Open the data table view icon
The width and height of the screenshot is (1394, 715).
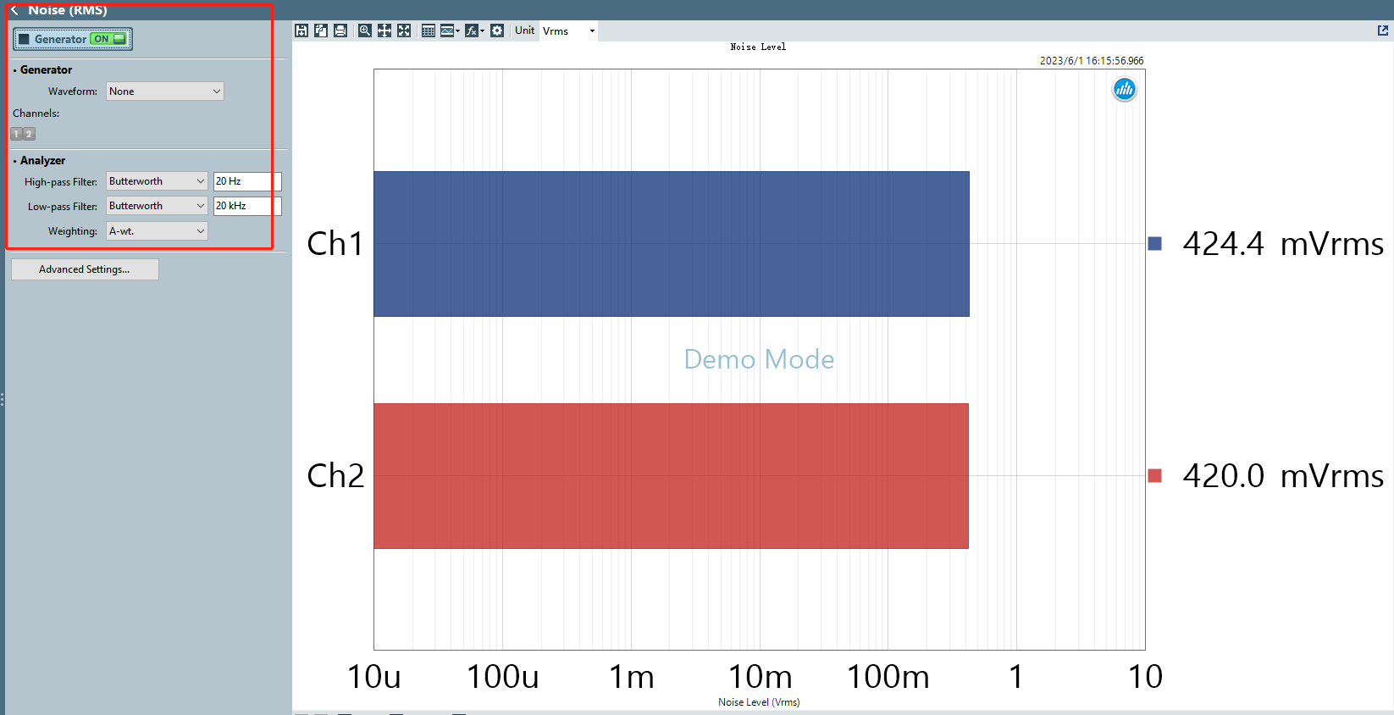429,30
